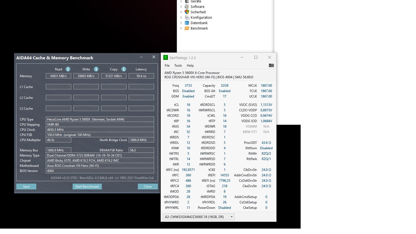Screen dimensions: 416x234
Task: Click Save button in AIDA64 benchmark
Action: (26, 186)
